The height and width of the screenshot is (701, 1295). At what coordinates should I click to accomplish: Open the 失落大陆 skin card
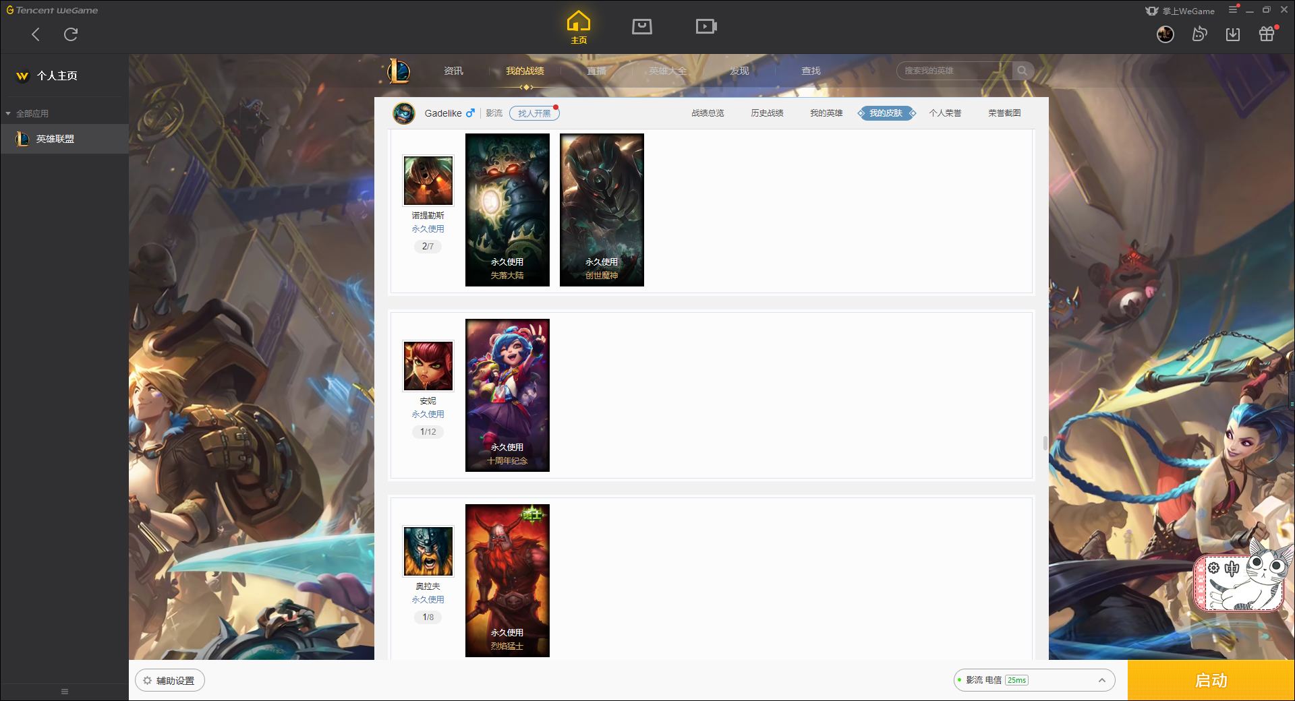507,210
